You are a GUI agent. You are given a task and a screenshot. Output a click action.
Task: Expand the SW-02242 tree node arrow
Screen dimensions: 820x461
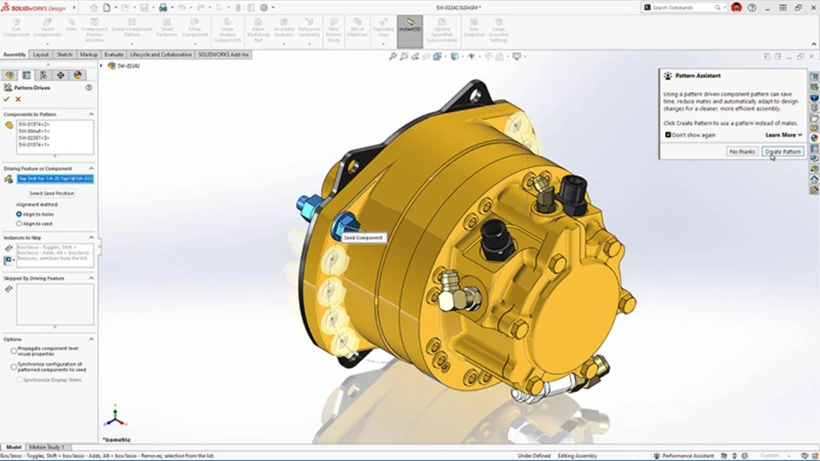101,66
